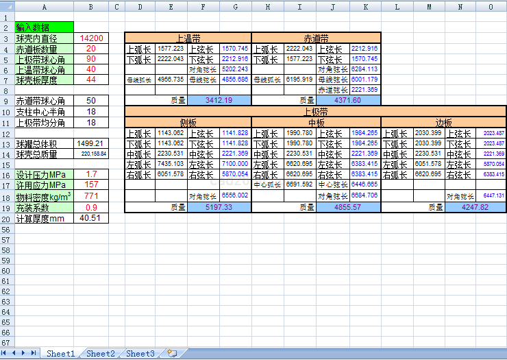Click the 3412.19 mass result cell
This screenshot has width=507, height=360.
219,100
